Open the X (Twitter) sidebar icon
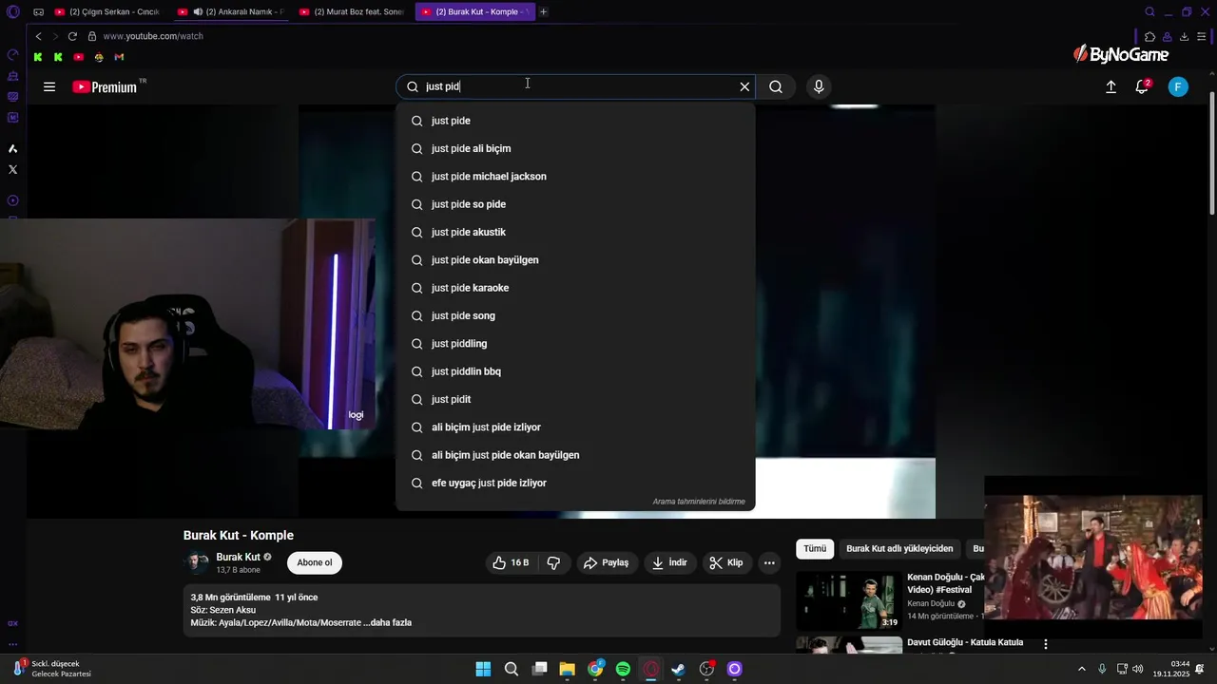1217x684 pixels. (12, 169)
